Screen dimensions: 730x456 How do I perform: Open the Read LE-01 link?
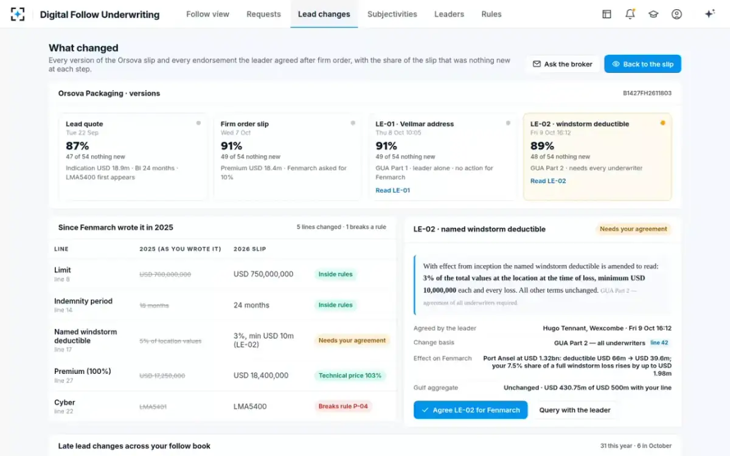pos(392,190)
